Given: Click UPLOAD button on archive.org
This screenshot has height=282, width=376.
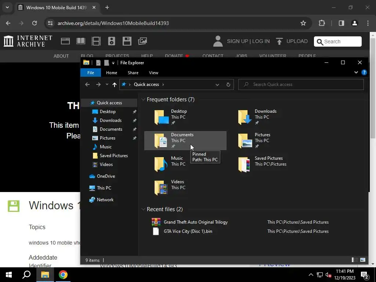Looking at the screenshot, I should (292, 41).
